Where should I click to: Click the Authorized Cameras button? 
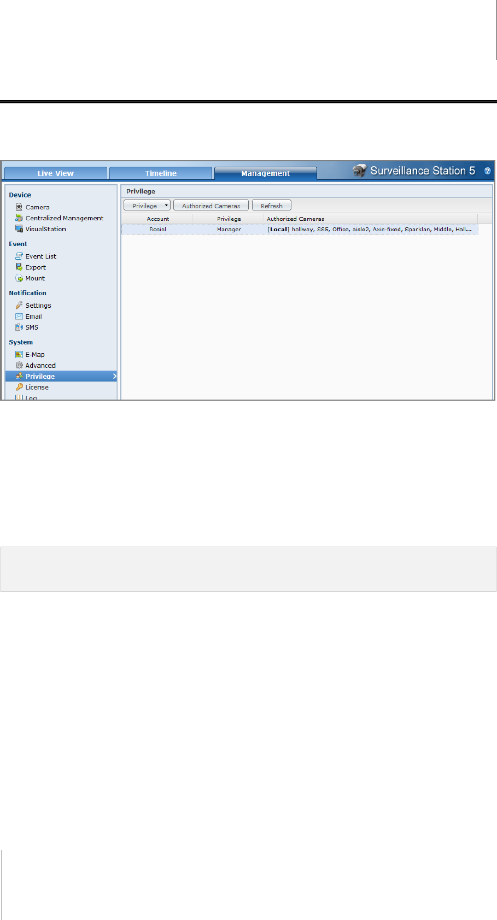click(211, 206)
